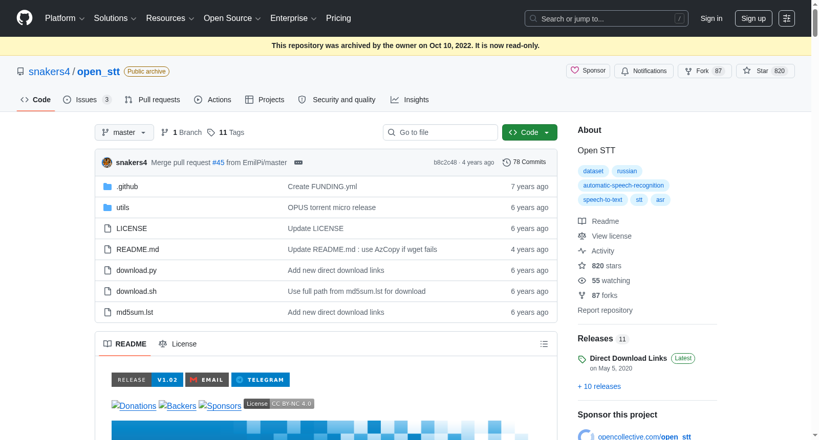Click the Report repository link
The height and width of the screenshot is (440, 819).
coord(605,310)
